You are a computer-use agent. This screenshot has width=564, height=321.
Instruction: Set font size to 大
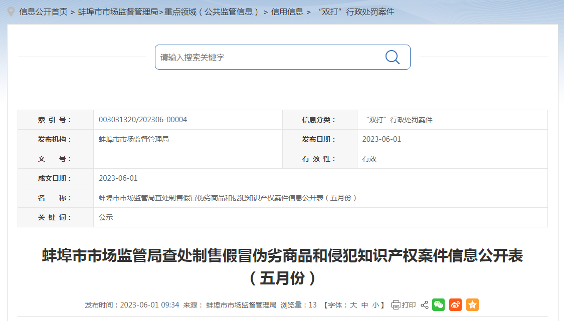coord(353,305)
